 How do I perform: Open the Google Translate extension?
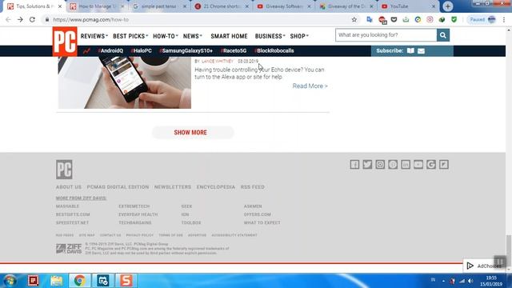pyautogui.click(x=370, y=19)
